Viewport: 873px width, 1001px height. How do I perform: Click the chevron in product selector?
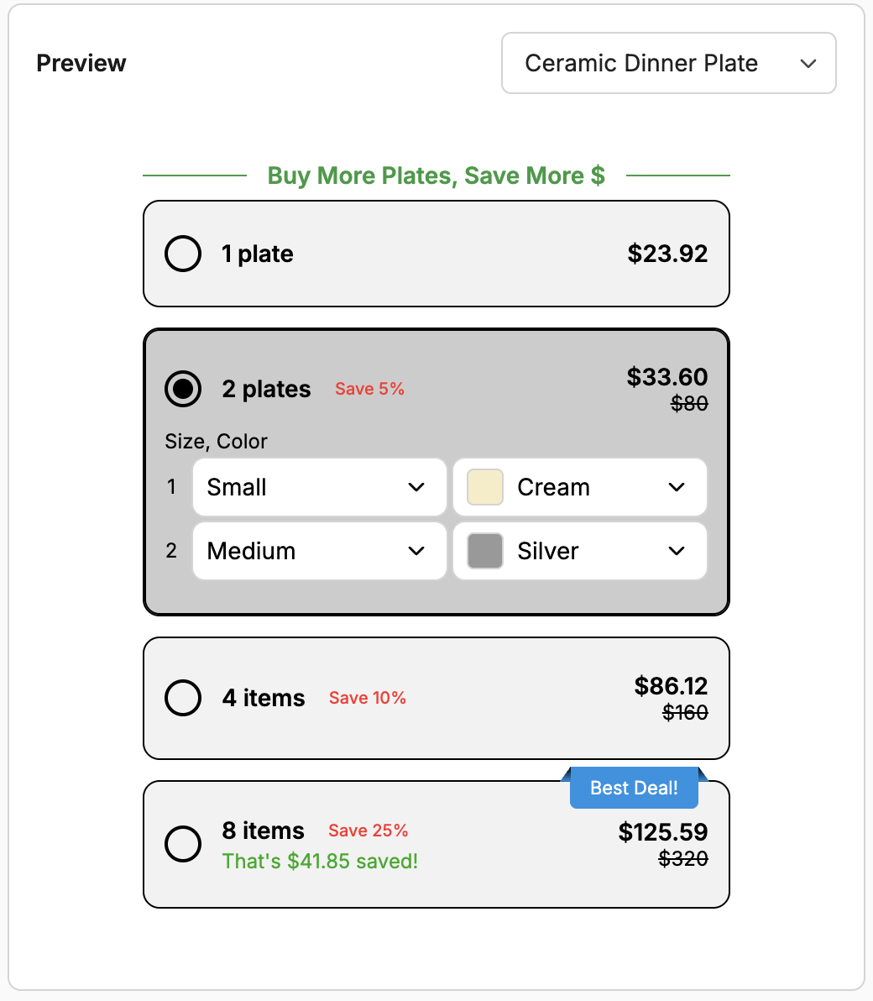[808, 64]
